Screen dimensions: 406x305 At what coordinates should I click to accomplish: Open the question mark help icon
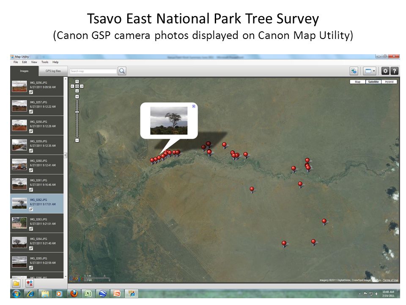pos(394,71)
